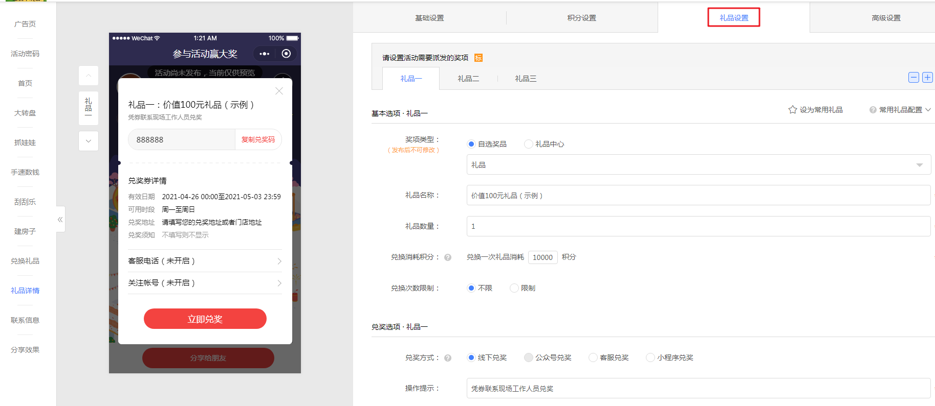This screenshot has width=935, height=406.
Task: Open 广告页 in sidebar
Action: pyautogui.click(x=25, y=24)
